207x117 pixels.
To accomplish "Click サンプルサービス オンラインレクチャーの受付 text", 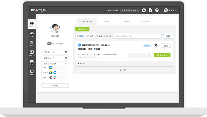I will (x=97, y=54).
